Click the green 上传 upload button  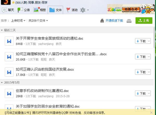point(144,20)
